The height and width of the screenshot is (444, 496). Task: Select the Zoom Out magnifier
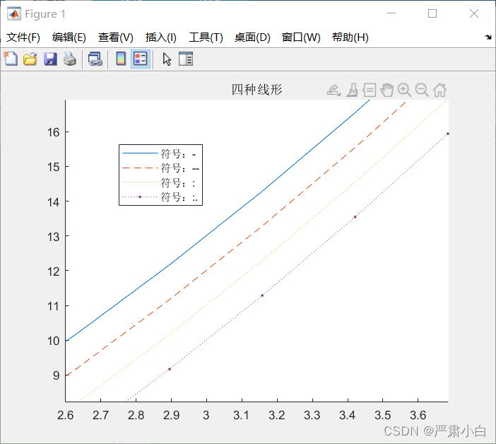point(422,90)
